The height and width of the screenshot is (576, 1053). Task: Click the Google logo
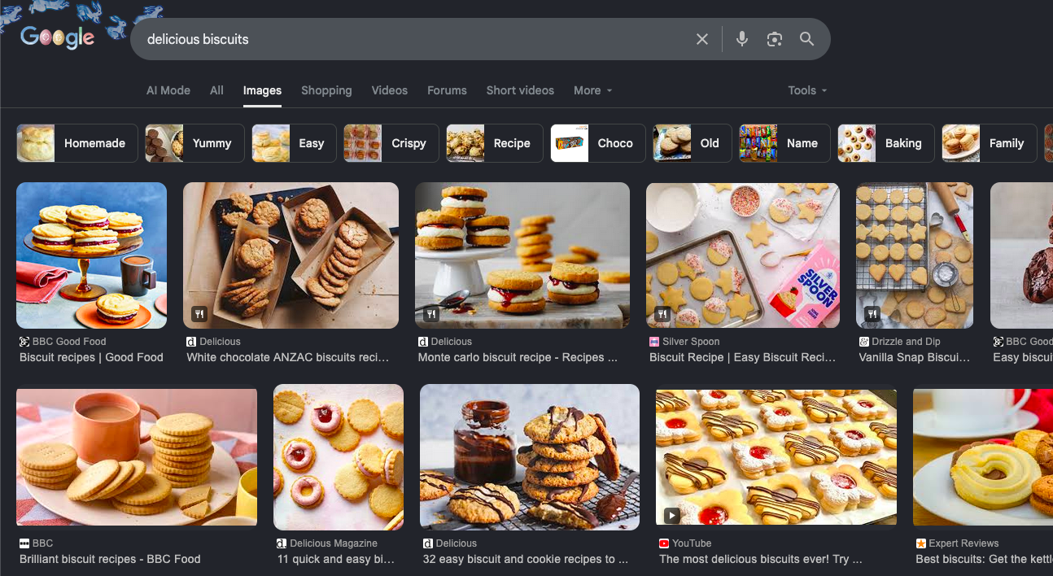(57, 37)
